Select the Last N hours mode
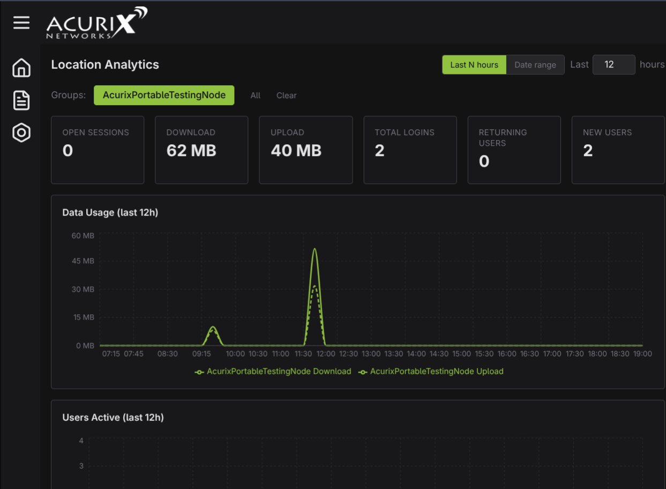 point(474,65)
